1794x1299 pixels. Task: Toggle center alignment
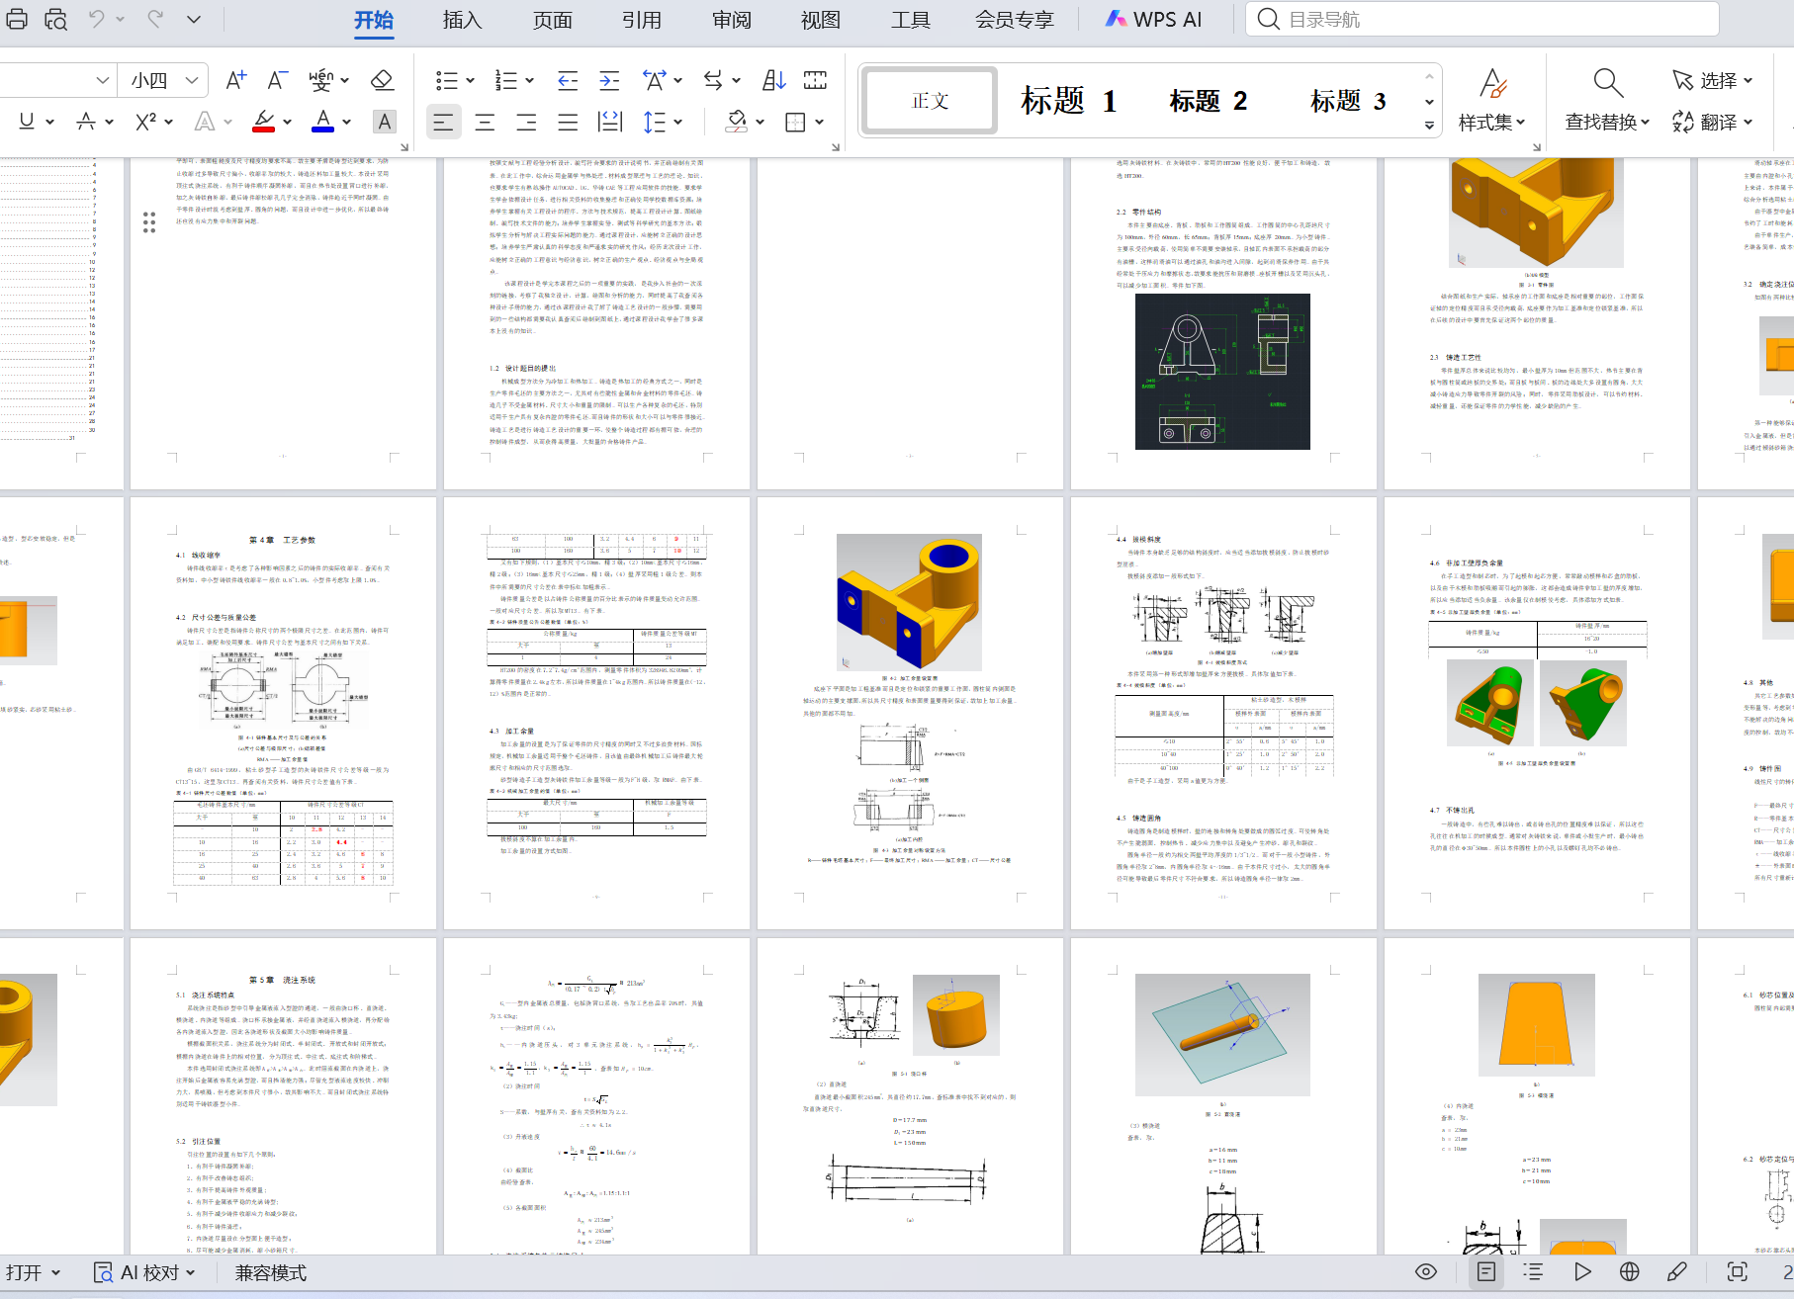click(485, 122)
